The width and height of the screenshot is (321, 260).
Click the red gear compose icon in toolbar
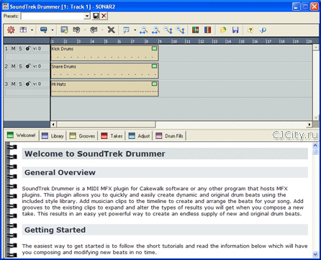(11, 30)
